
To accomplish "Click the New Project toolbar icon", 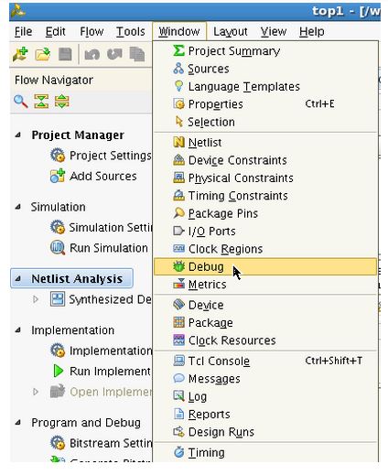I will coord(20,55).
